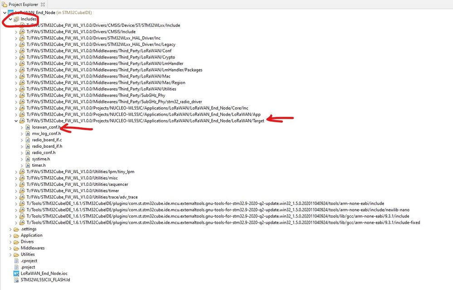453x290 pixels.
Task: Select the systime.h file
Action: pyautogui.click(x=41, y=159)
